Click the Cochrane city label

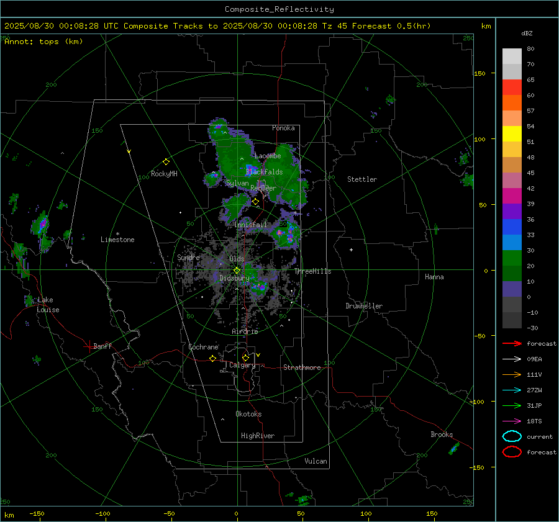[x=203, y=347]
